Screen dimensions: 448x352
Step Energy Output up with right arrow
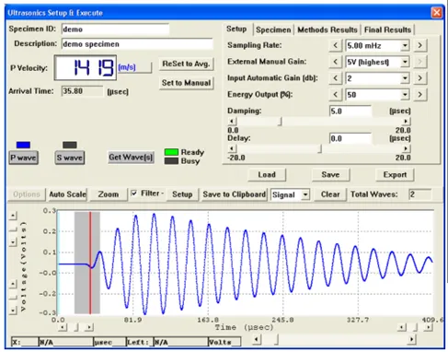pos(419,95)
